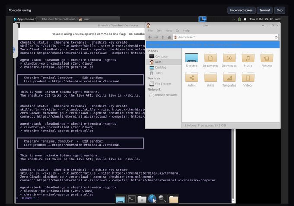Open the Videos folder
Viewport: 294px width, 206px height.
248,79
